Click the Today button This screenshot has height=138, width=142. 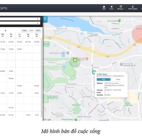tap(24, 31)
